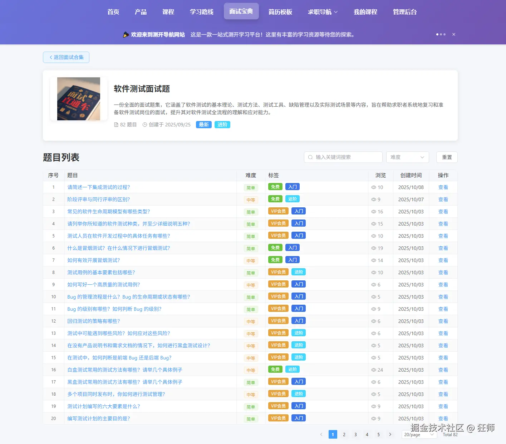Click VIP会员 tag in row 3
506x444 pixels.
(x=278, y=211)
